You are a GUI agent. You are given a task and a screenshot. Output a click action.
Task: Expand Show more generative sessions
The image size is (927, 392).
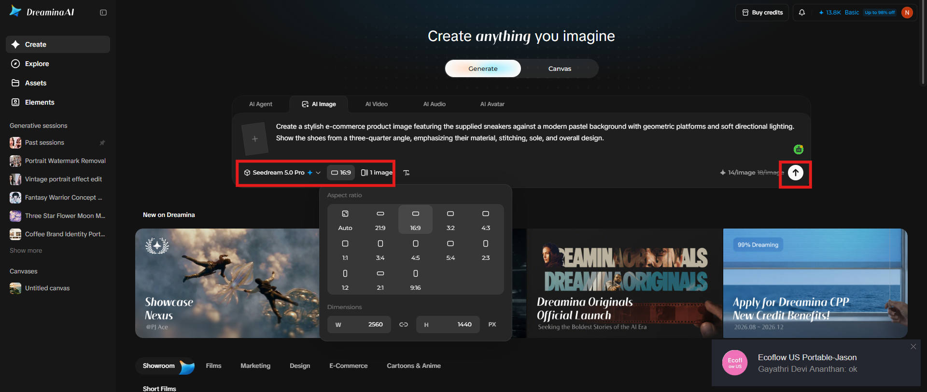click(26, 251)
